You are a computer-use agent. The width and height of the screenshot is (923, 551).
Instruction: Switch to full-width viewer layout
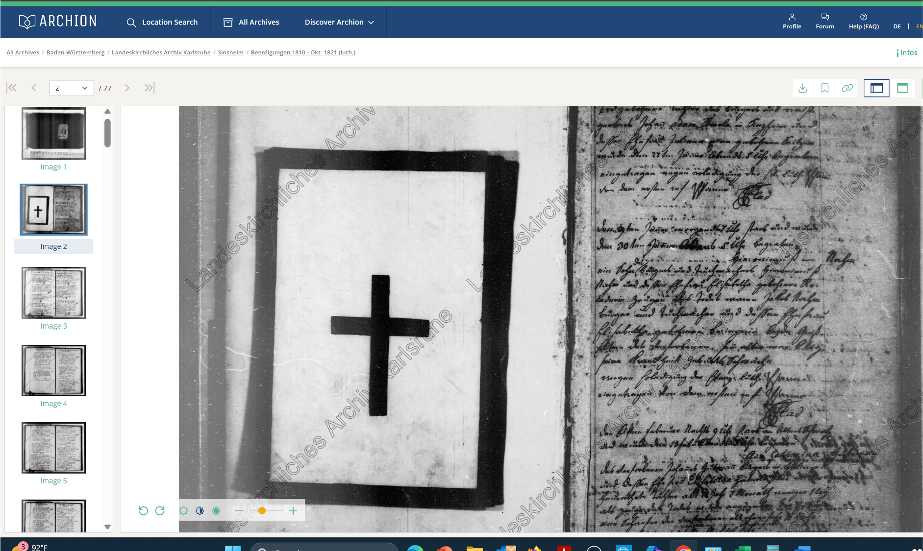902,88
